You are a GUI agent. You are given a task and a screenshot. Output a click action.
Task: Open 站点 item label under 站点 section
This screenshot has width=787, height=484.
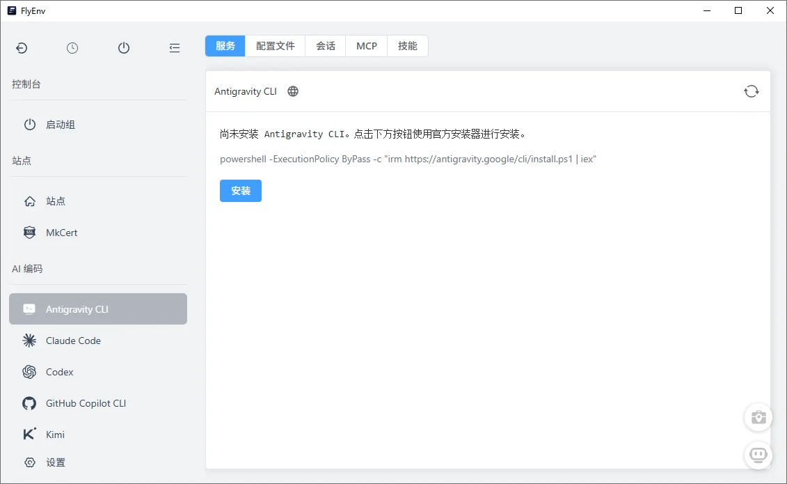[56, 201]
